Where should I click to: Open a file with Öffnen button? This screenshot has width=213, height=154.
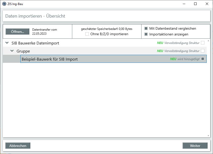point(17,32)
